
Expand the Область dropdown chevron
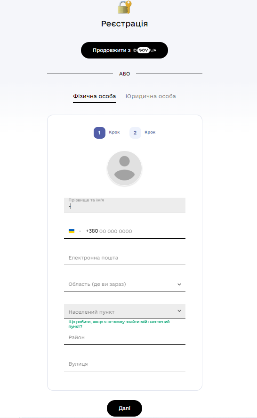[179, 284]
